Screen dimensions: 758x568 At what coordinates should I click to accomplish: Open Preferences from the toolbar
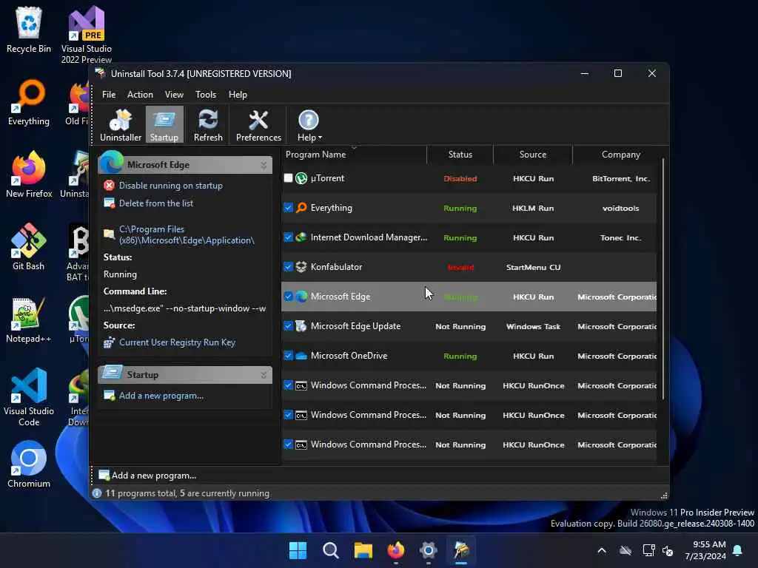pos(258,125)
